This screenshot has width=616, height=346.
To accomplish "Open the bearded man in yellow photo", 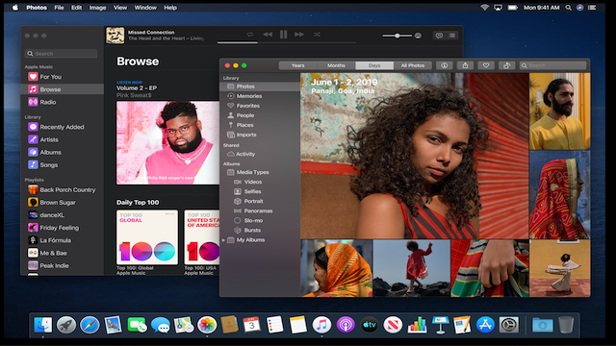I will coord(559,111).
